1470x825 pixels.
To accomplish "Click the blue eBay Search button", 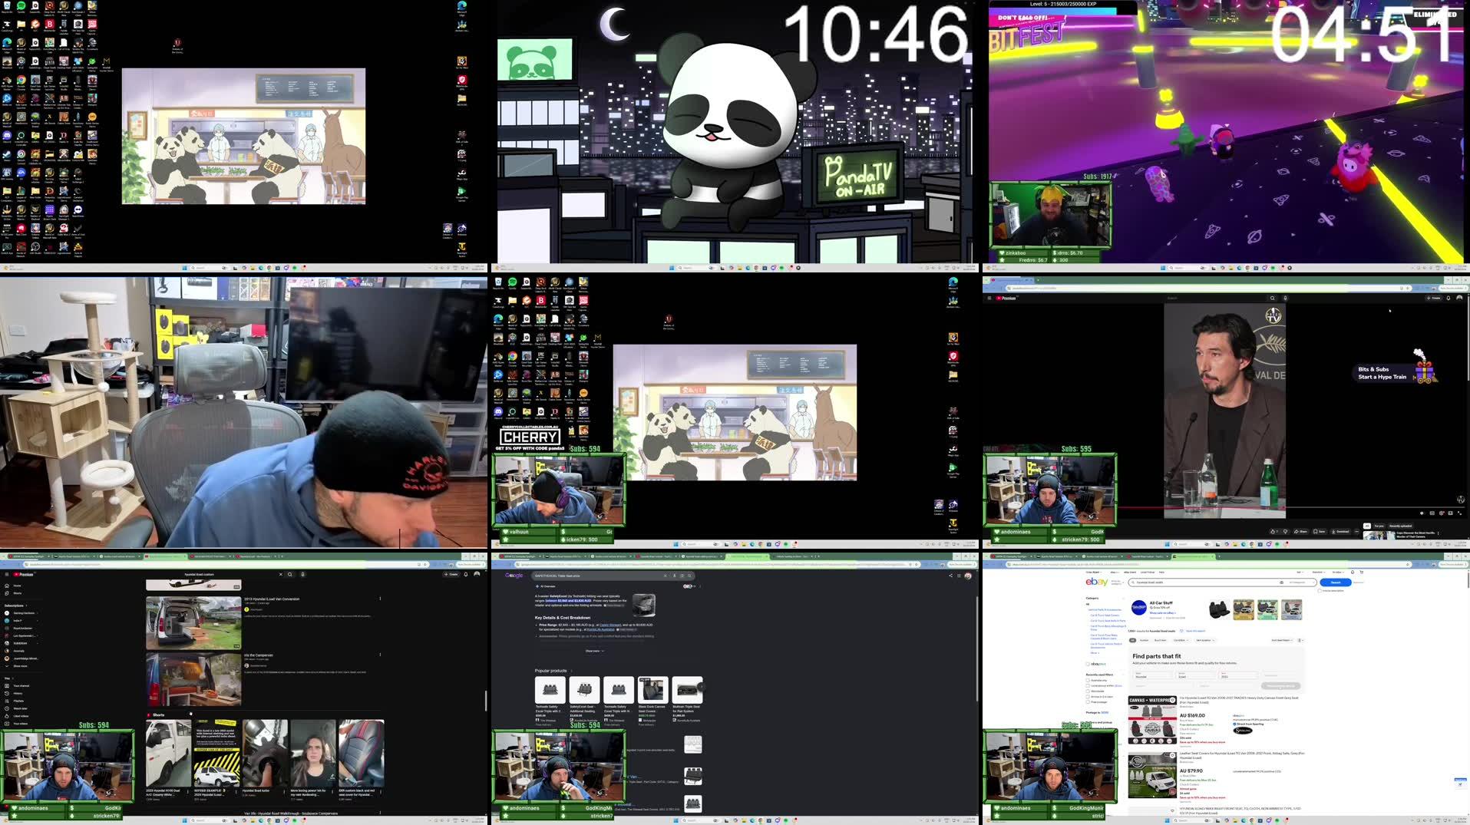I will tap(1336, 582).
